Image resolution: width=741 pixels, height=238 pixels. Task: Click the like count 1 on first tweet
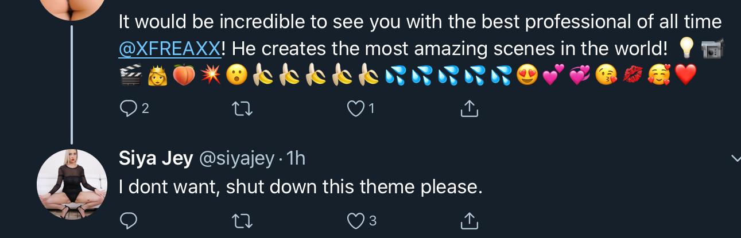pyautogui.click(x=373, y=108)
